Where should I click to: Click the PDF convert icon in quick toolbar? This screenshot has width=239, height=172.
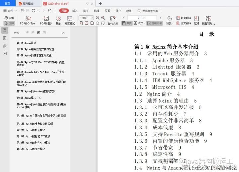click(49, 11)
